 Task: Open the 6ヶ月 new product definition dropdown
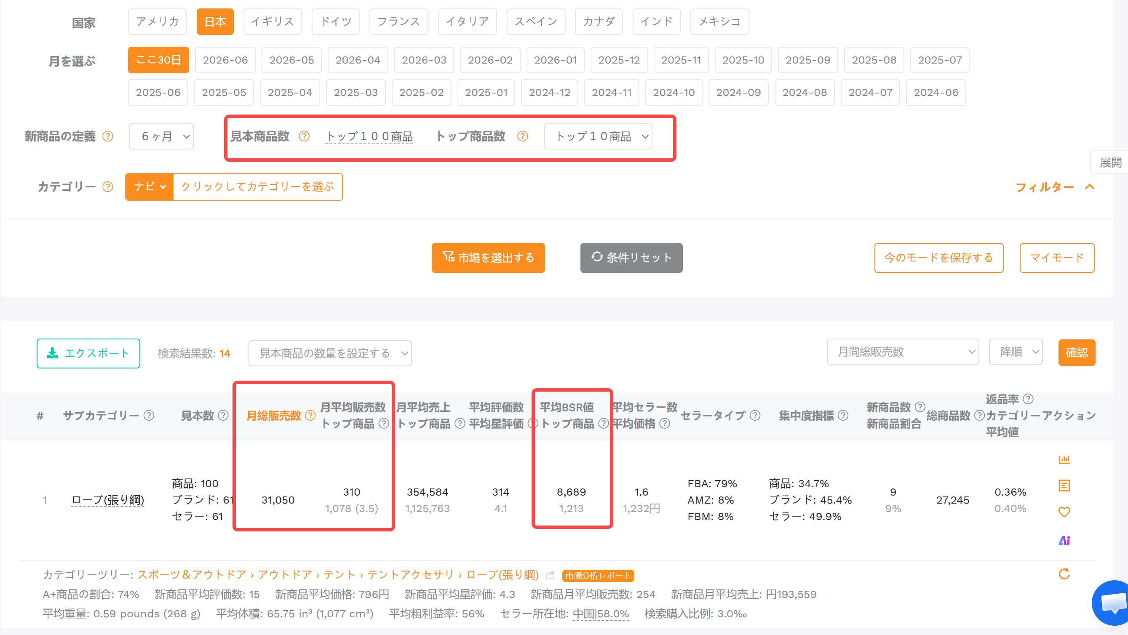(161, 136)
